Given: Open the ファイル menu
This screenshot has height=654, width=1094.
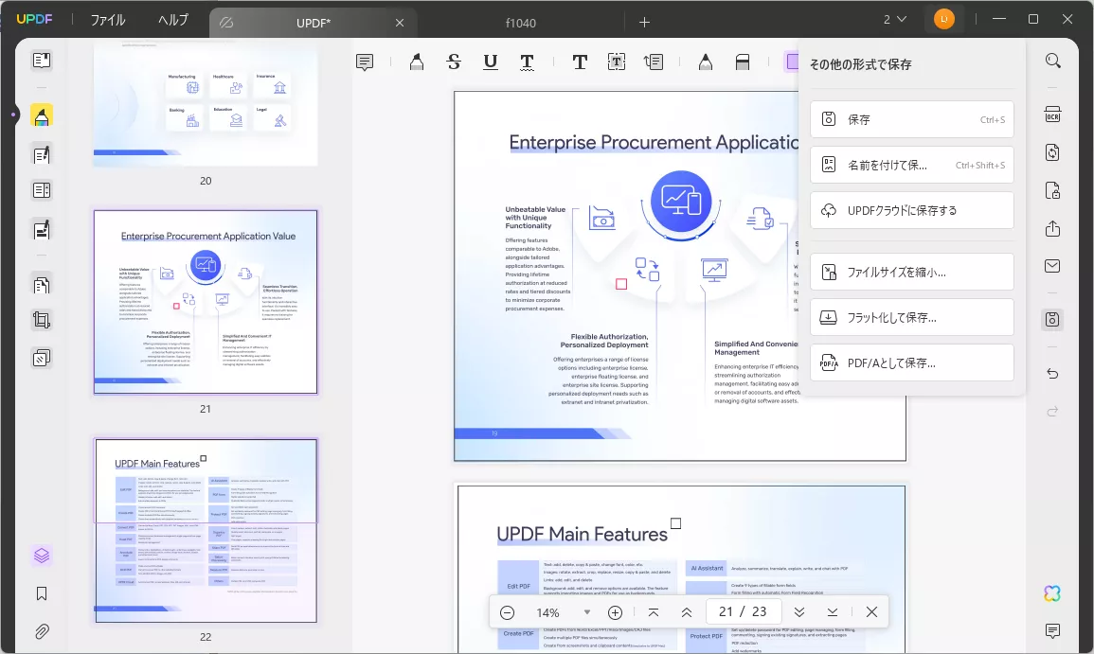Looking at the screenshot, I should [108, 20].
